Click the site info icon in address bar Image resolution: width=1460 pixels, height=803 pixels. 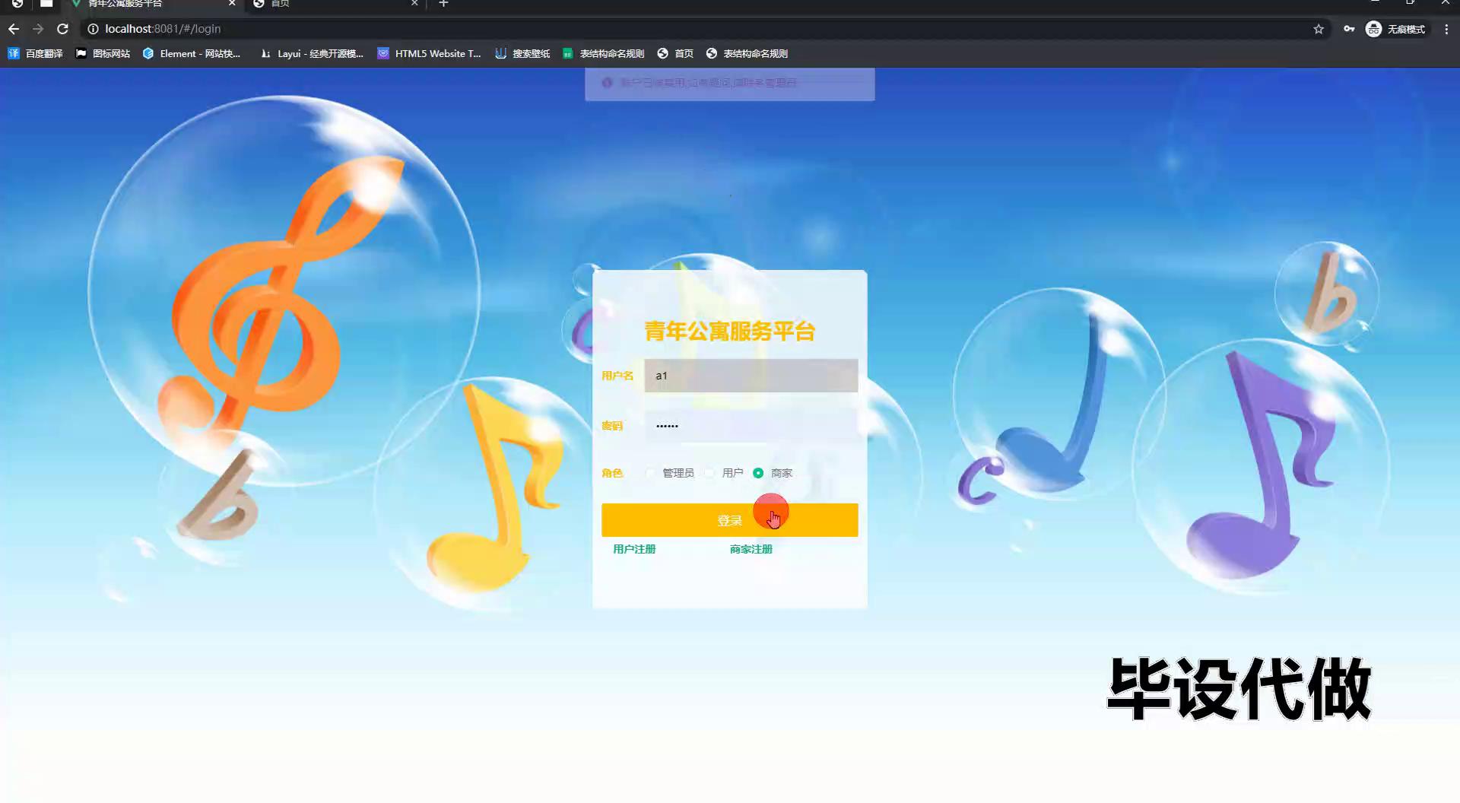point(93,29)
